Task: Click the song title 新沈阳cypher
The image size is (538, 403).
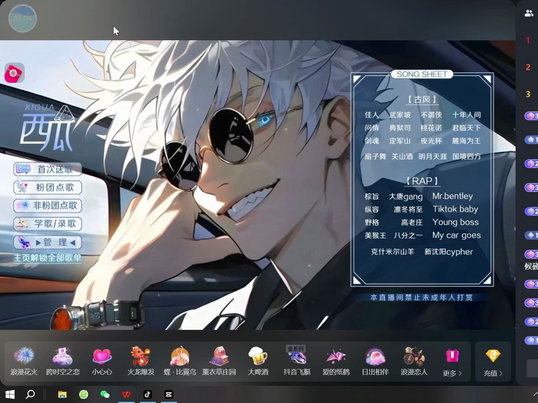Action: coord(449,252)
